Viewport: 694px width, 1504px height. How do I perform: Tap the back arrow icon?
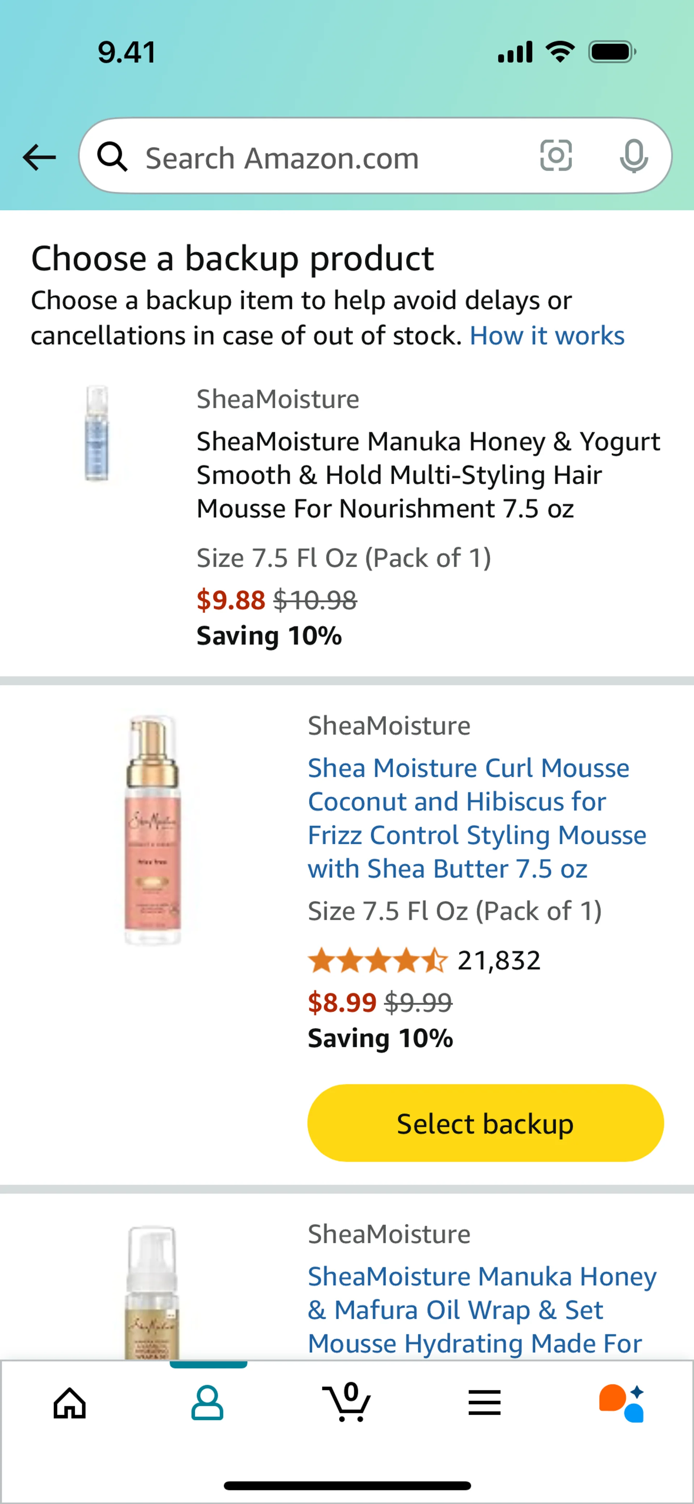39,157
